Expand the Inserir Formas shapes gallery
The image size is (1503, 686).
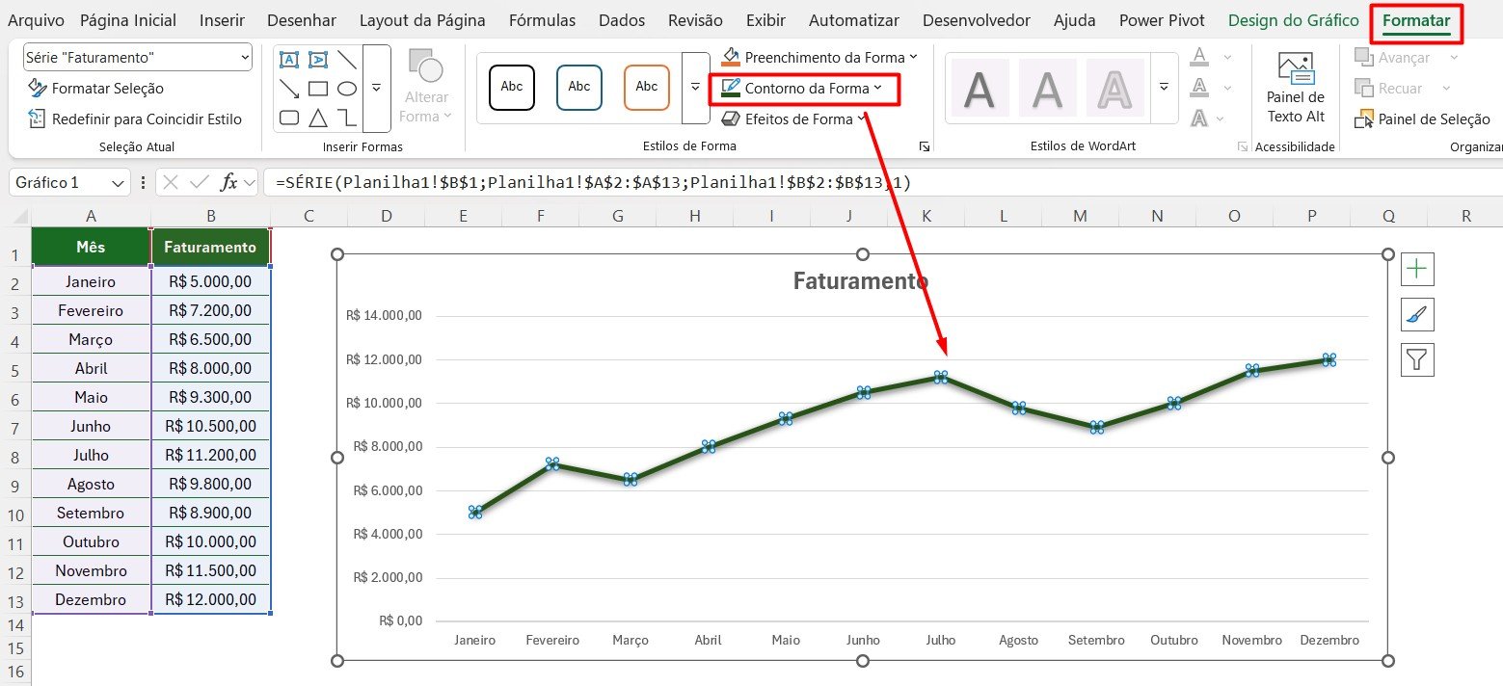point(376,88)
